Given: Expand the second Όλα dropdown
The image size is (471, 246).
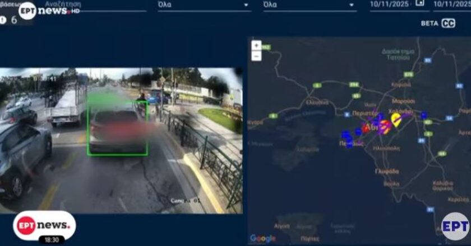Looking at the screenshot, I should (x=310, y=5).
